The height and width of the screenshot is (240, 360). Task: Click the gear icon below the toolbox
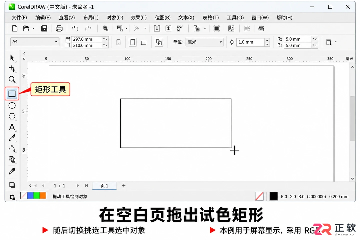(x=12, y=197)
